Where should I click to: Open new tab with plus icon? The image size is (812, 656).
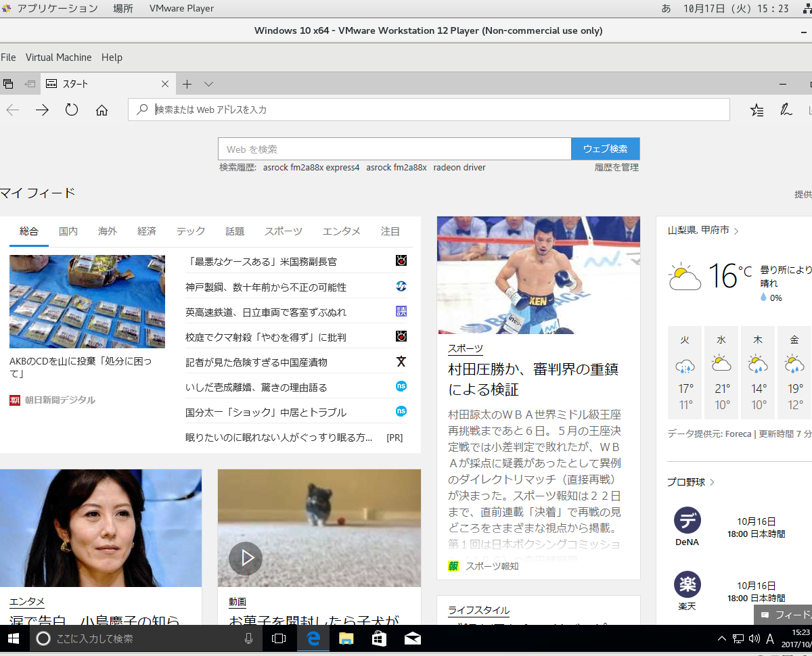pos(187,84)
